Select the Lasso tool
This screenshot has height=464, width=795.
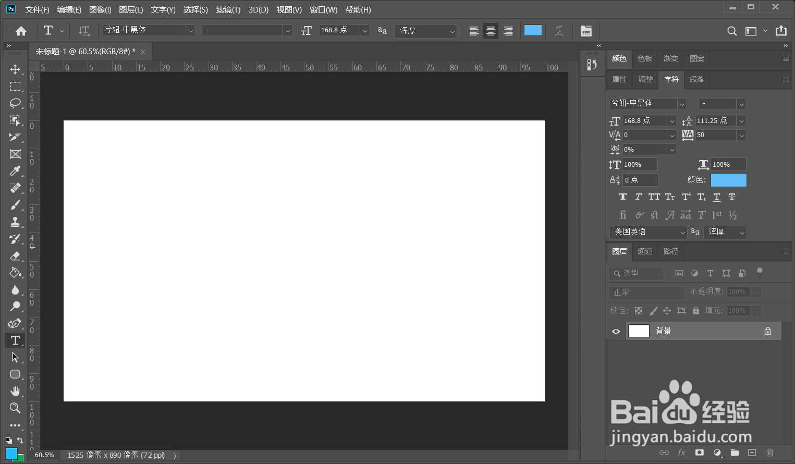tap(15, 103)
